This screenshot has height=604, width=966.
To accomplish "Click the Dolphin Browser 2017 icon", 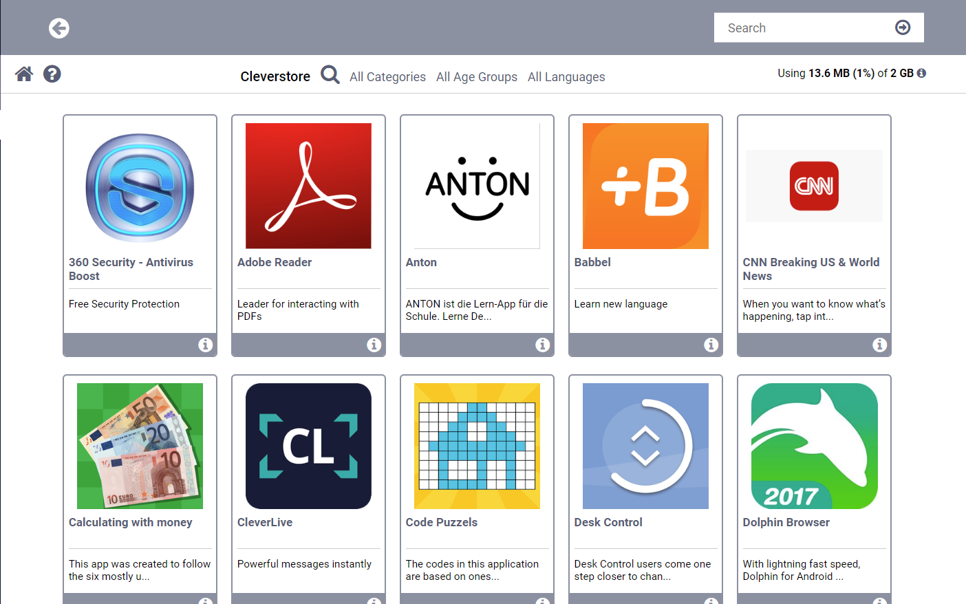I will (814, 446).
